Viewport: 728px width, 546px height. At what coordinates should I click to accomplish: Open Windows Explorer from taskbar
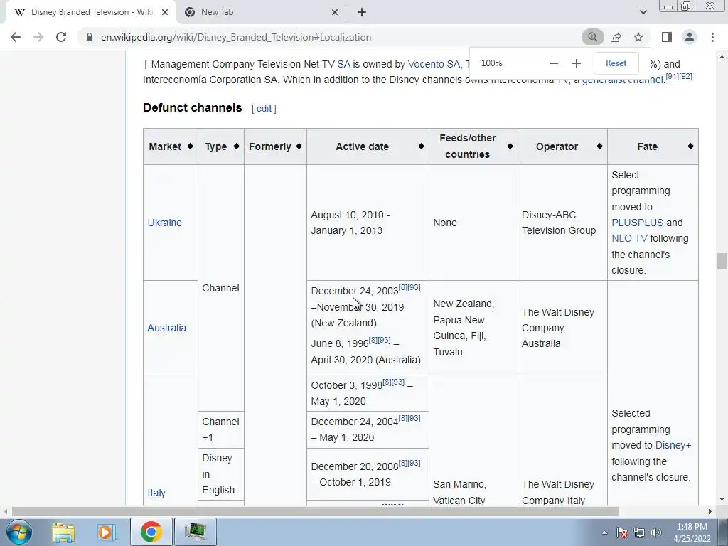[63, 532]
